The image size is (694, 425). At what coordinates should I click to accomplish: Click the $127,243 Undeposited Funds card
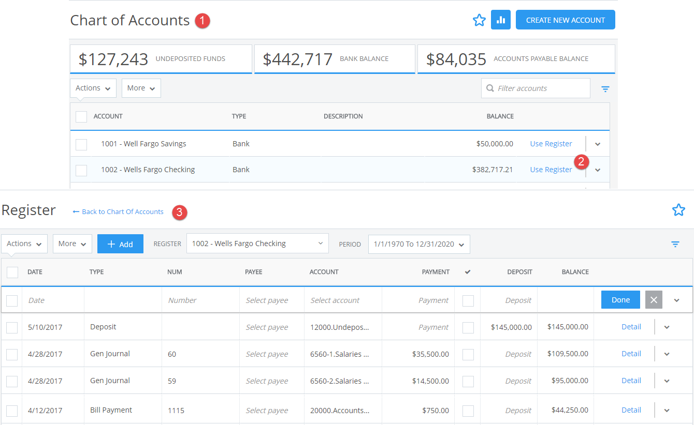click(161, 59)
